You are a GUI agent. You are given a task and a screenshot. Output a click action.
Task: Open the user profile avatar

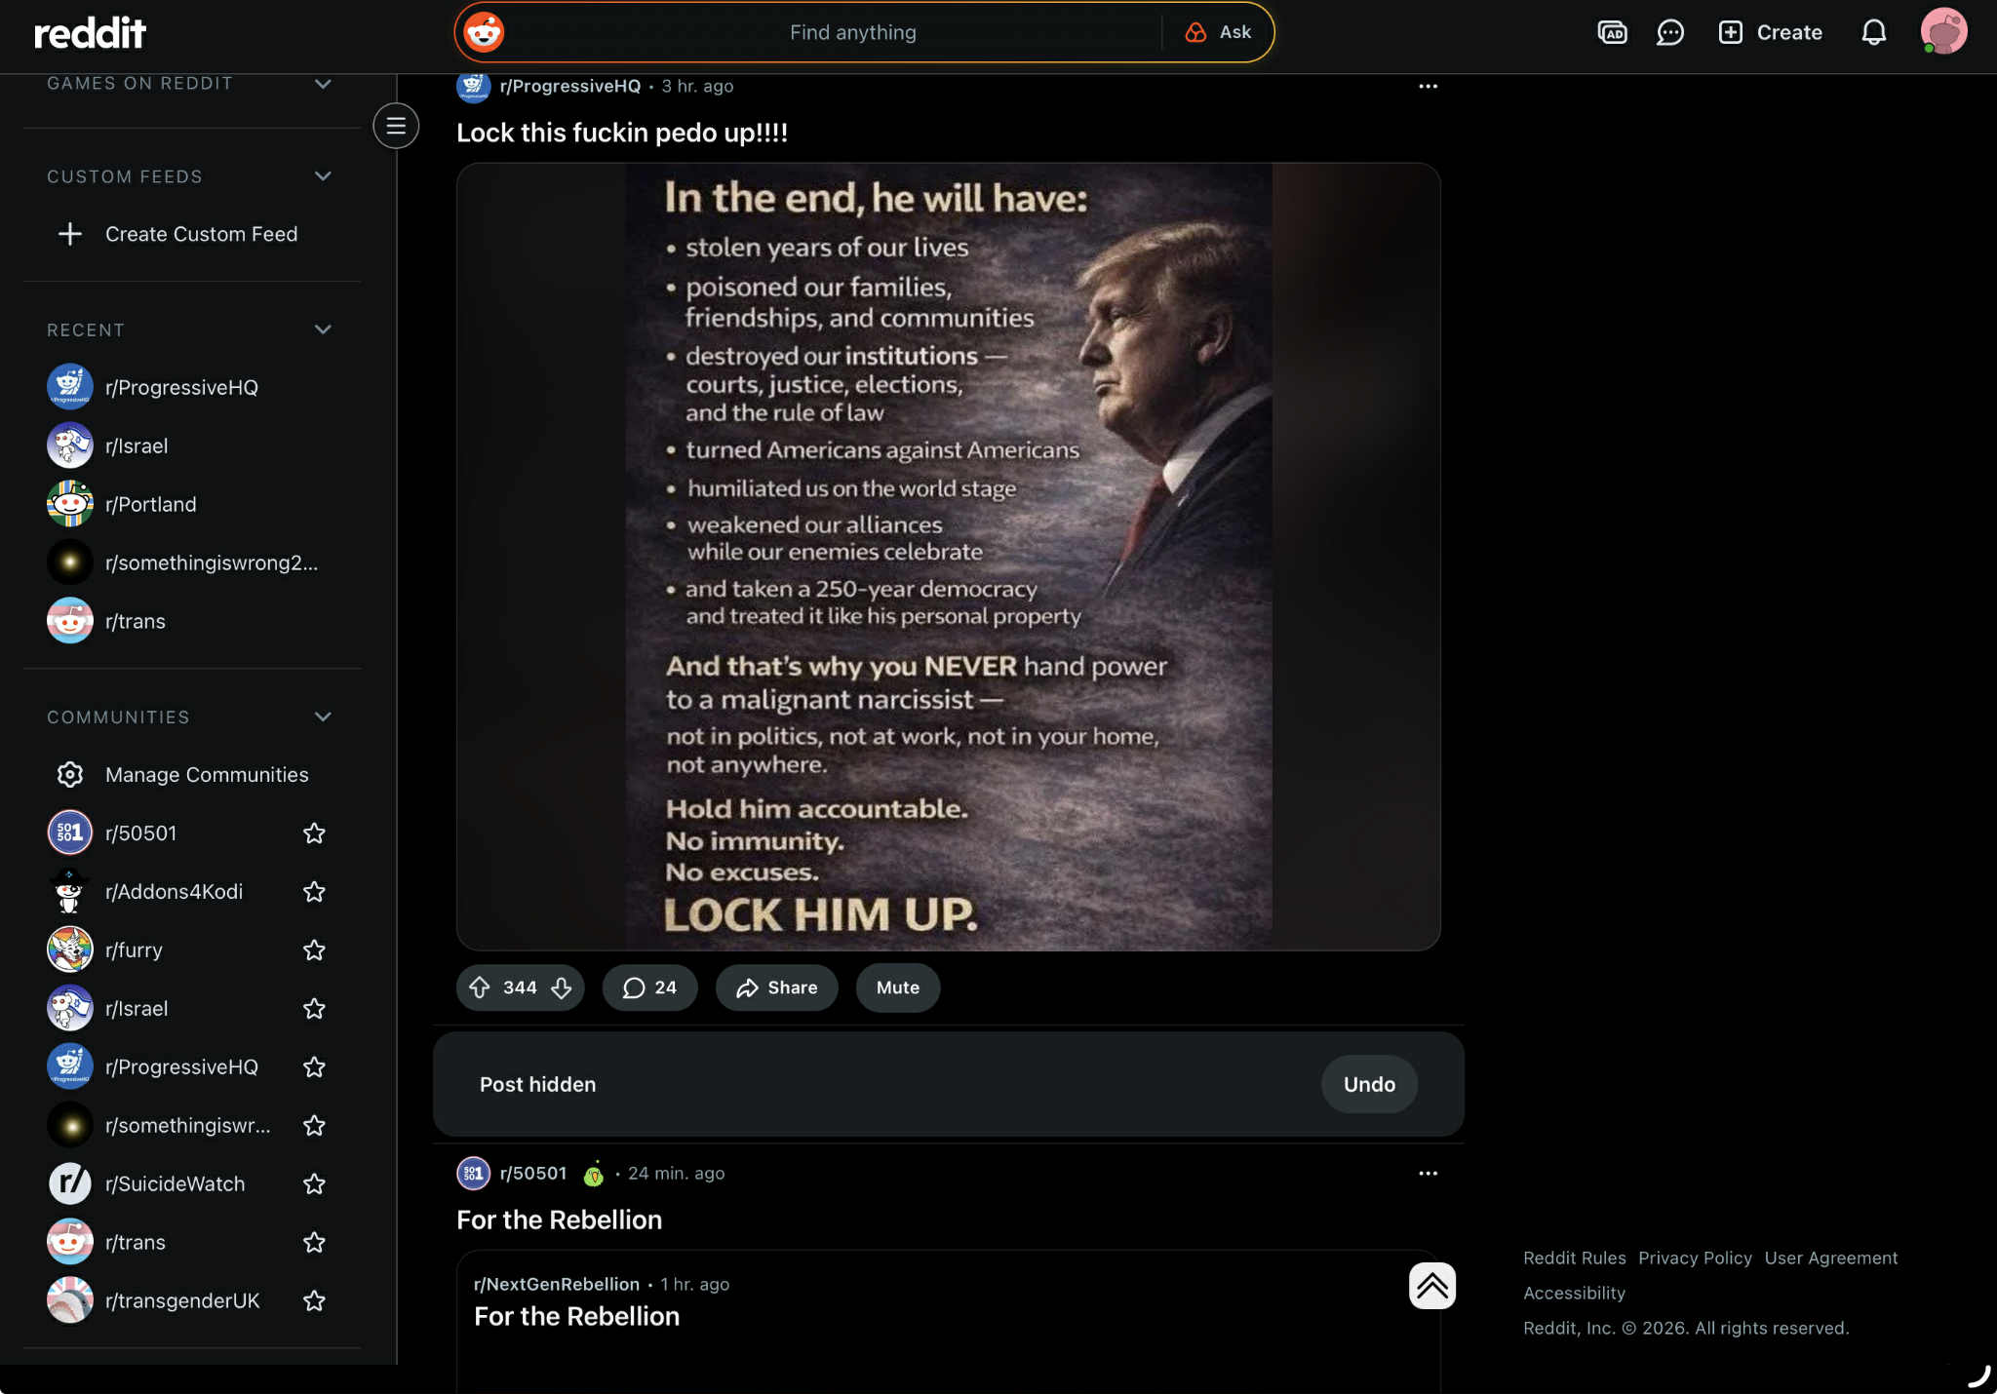point(1943,32)
